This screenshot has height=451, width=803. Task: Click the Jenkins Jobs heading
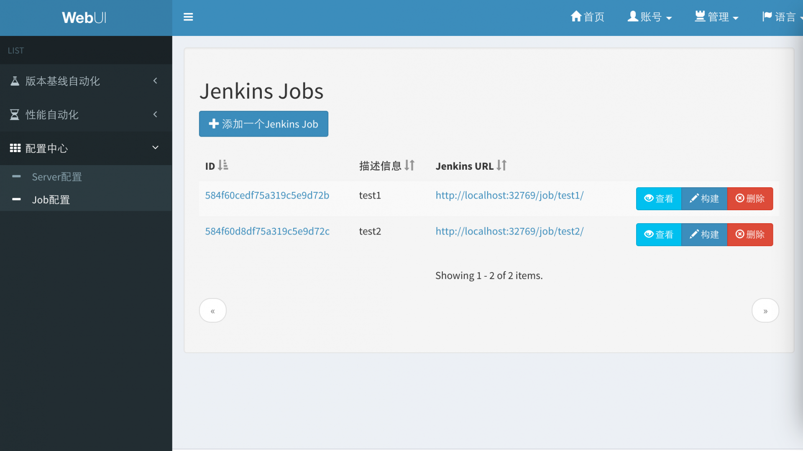[x=261, y=91]
